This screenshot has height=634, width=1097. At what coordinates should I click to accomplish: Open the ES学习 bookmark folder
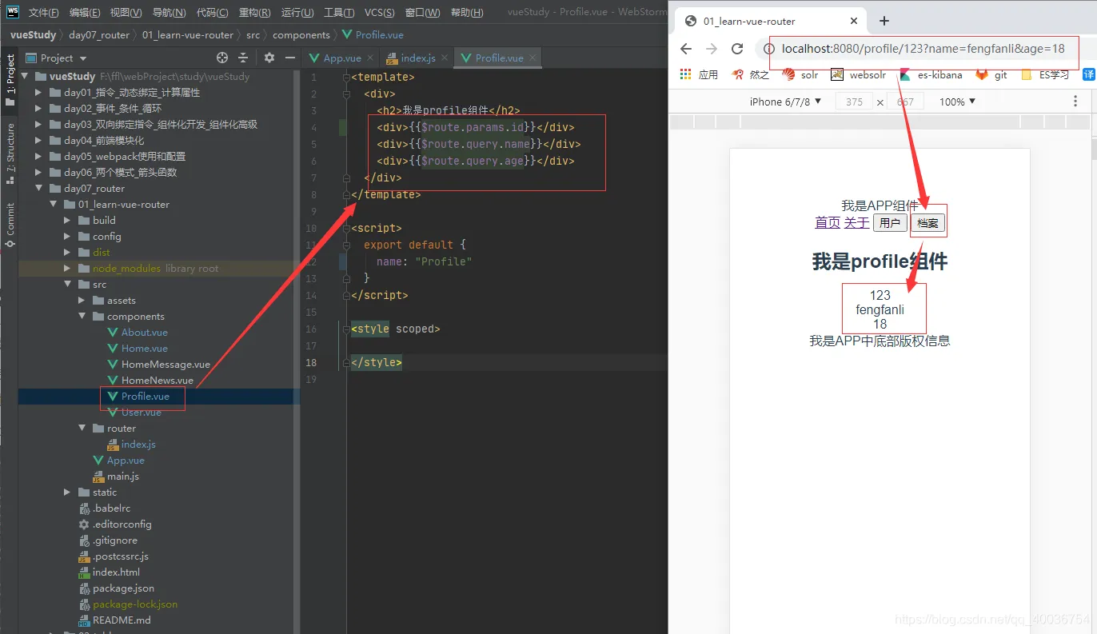click(x=1045, y=74)
